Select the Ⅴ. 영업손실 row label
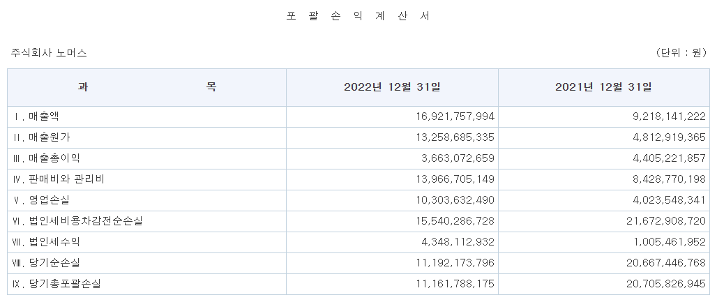This screenshot has width=717, height=302. [41, 200]
